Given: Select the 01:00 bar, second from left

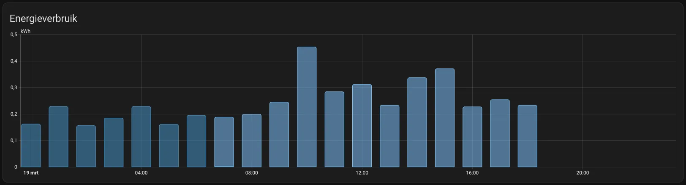Looking at the screenshot, I should click(58, 137).
